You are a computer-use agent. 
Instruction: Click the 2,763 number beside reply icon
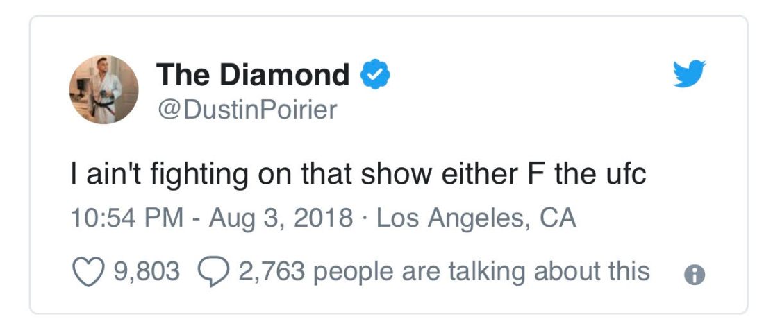[271, 271]
